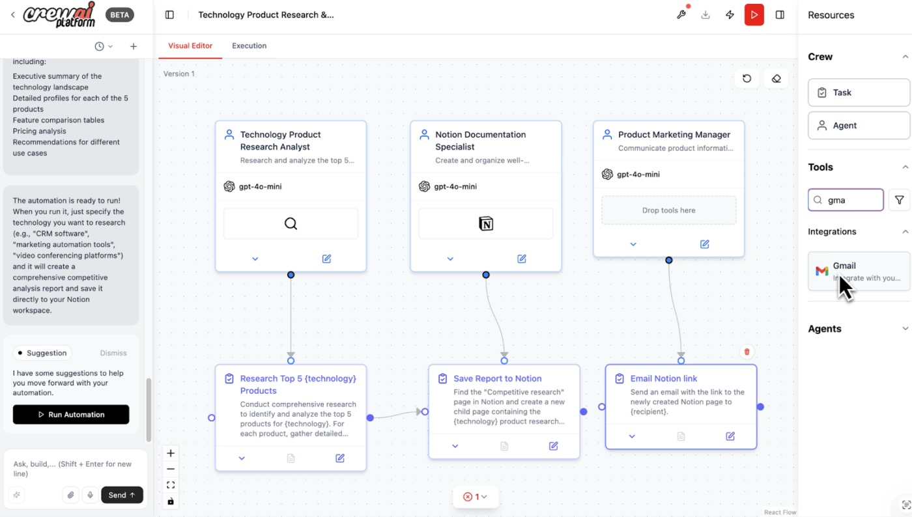
Task: Open the error count dropdown at bottom
Action: tap(476, 497)
